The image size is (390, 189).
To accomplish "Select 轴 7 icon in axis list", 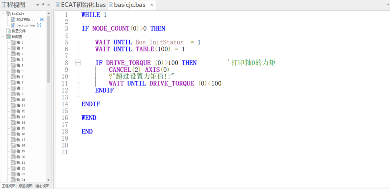I will coord(13,83).
